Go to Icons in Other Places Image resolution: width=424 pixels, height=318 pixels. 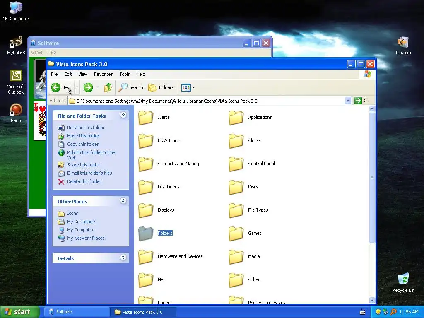click(72, 213)
